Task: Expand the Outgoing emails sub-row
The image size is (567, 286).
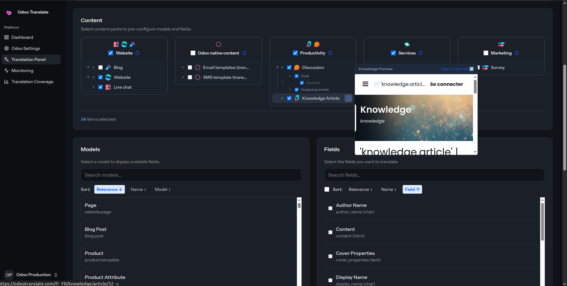Action: click(290, 90)
